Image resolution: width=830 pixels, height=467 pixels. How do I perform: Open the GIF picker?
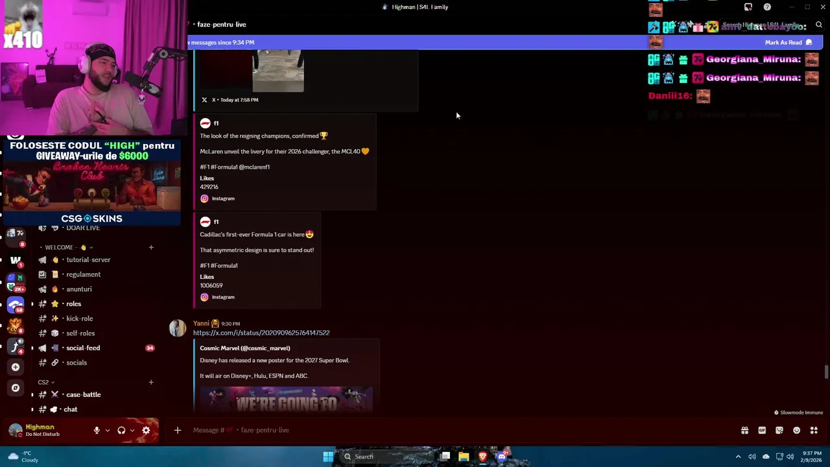pos(762,430)
